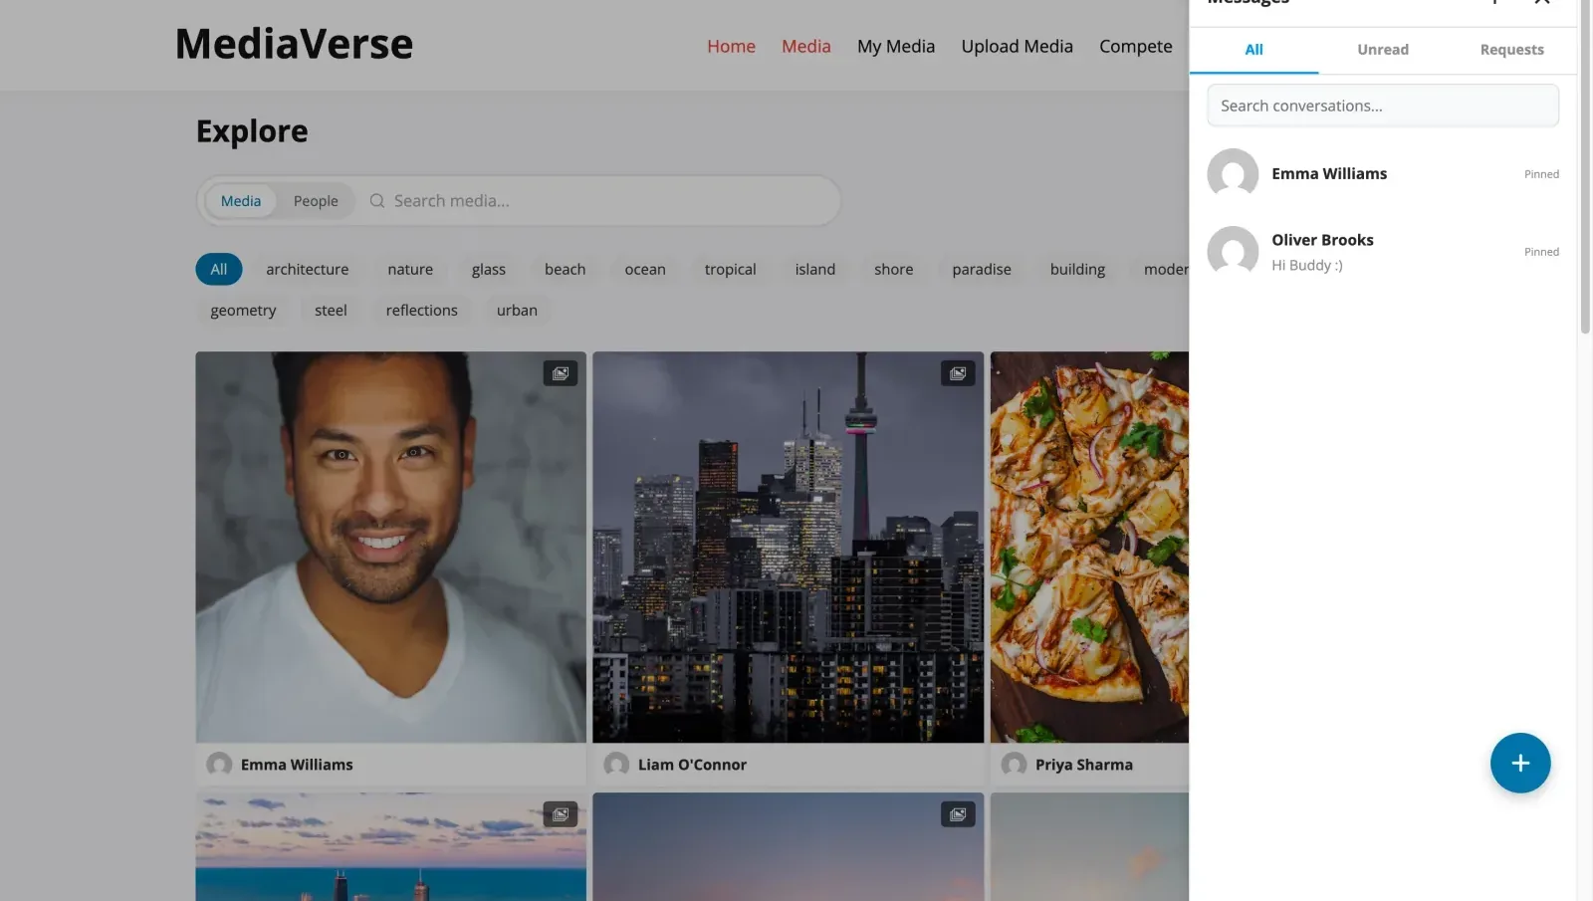Switch to the People search toggle
The width and height of the screenshot is (1593, 901).
[316, 201]
